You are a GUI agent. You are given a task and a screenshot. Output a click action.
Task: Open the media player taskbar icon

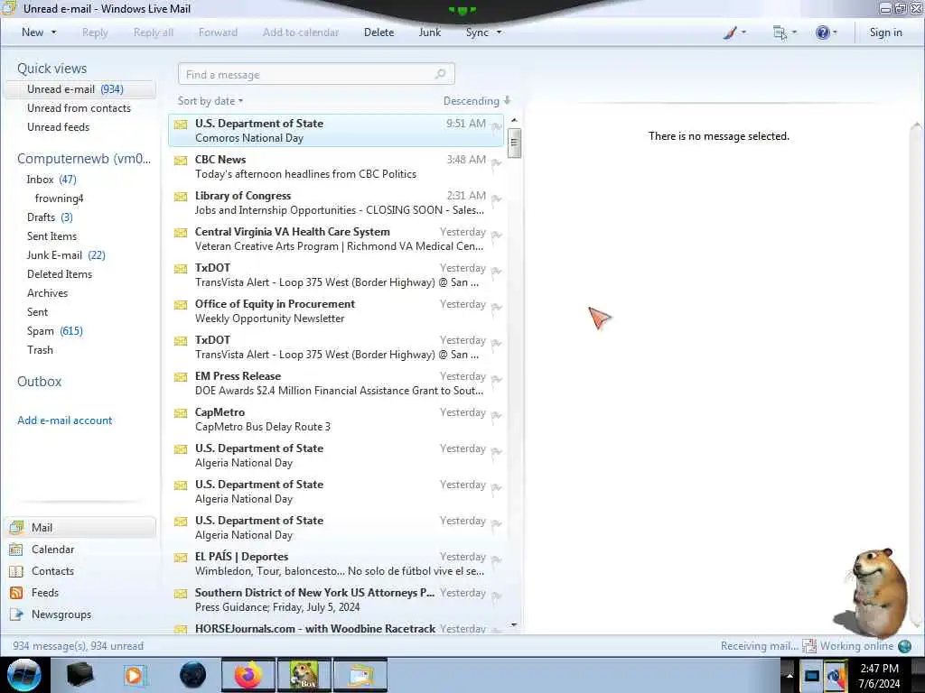[x=134, y=675]
